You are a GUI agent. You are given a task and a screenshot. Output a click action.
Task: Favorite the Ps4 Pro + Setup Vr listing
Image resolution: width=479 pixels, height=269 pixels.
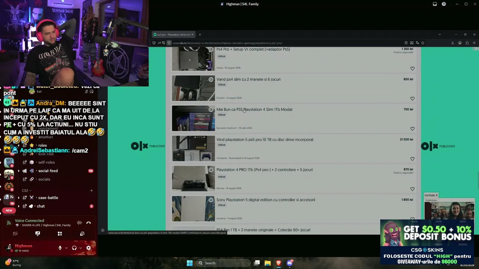point(412,68)
